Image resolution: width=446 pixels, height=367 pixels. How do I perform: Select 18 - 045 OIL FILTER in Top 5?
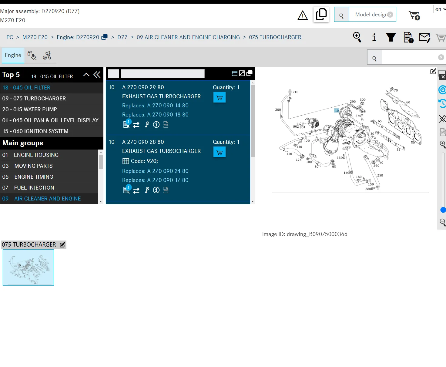[x=52, y=88]
